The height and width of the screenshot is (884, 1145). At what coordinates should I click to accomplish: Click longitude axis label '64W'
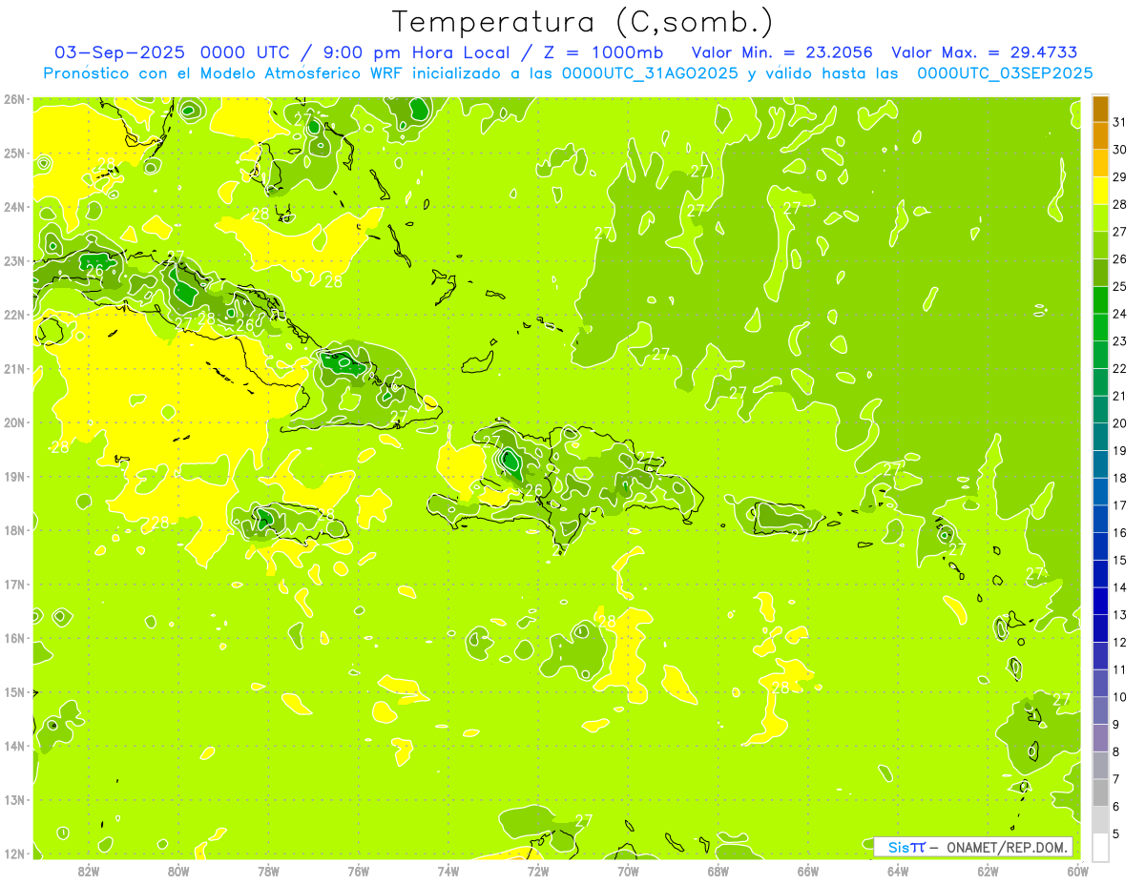point(898,871)
